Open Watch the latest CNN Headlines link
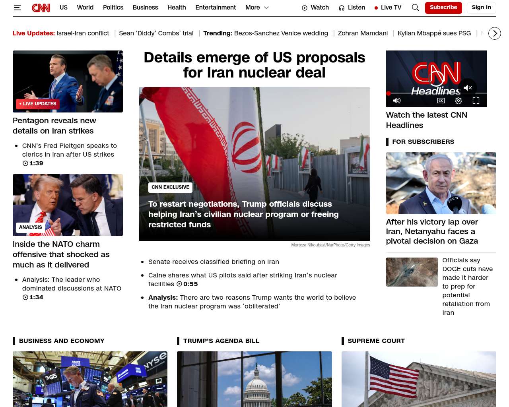Screen dimensions: 509x407 pos(427,120)
